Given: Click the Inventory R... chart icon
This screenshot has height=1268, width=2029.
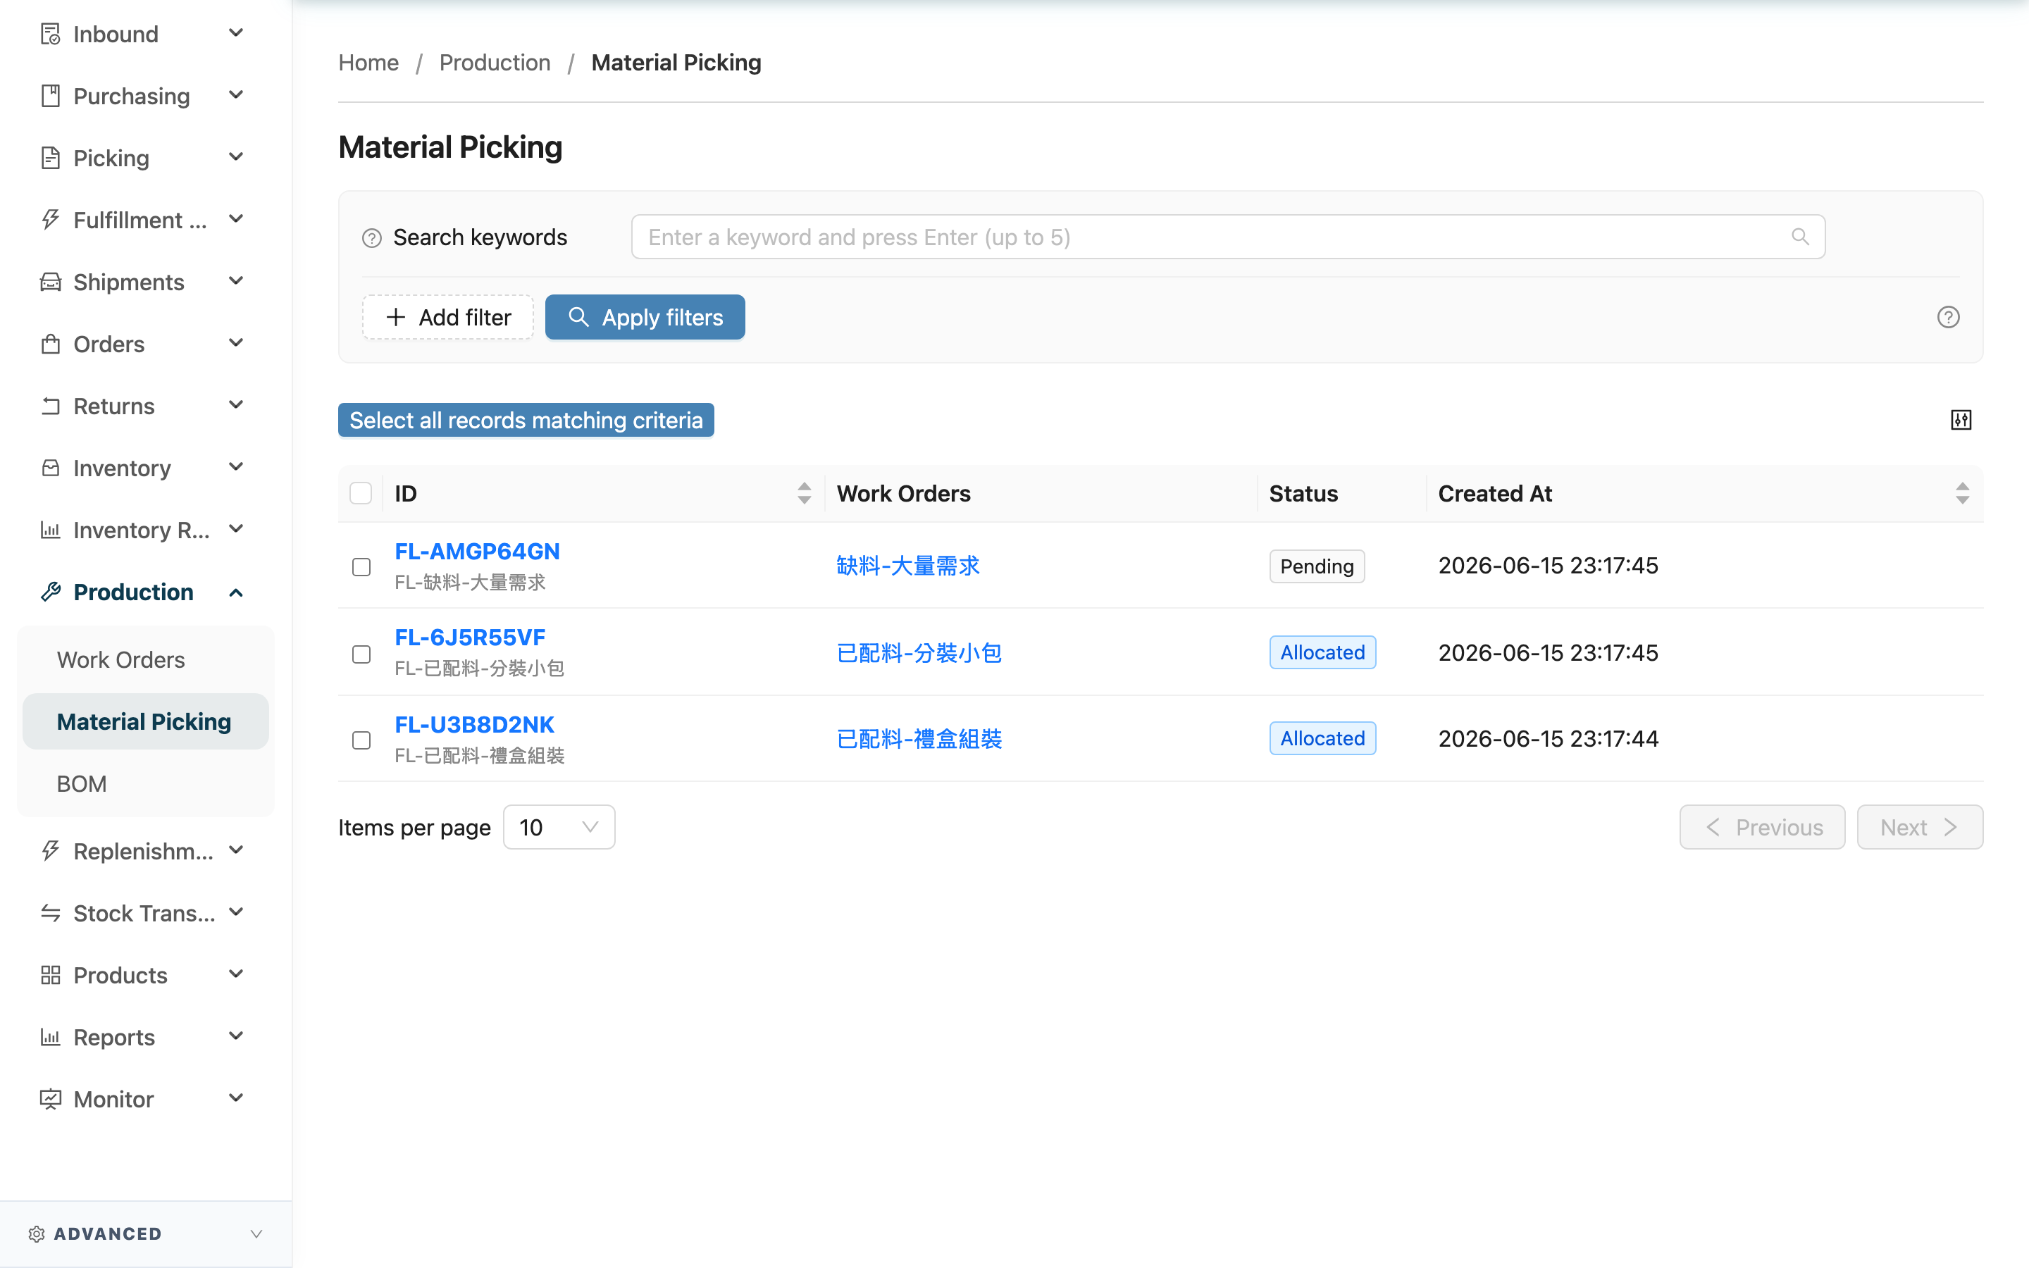Looking at the screenshot, I should (50, 530).
